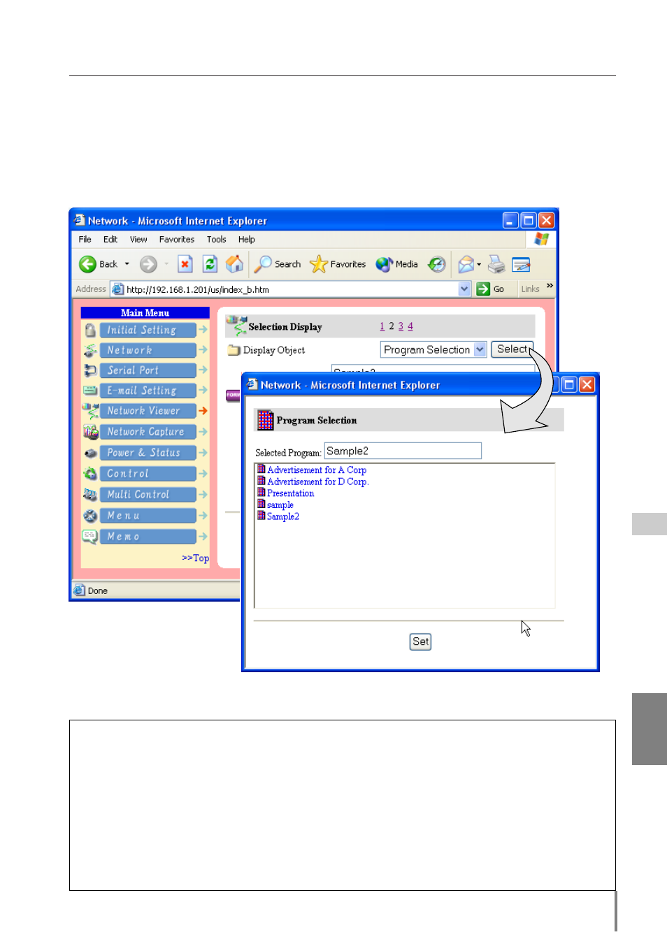Click the Forward arrow toolbar icon
The height and width of the screenshot is (944, 667).
click(148, 264)
